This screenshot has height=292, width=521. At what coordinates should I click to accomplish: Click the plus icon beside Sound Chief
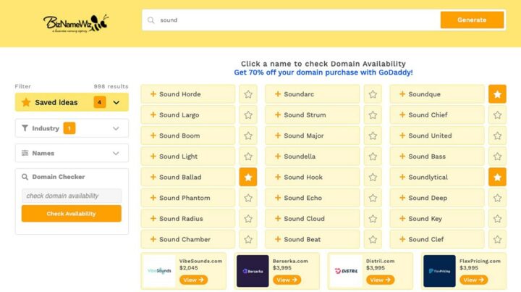402,115
